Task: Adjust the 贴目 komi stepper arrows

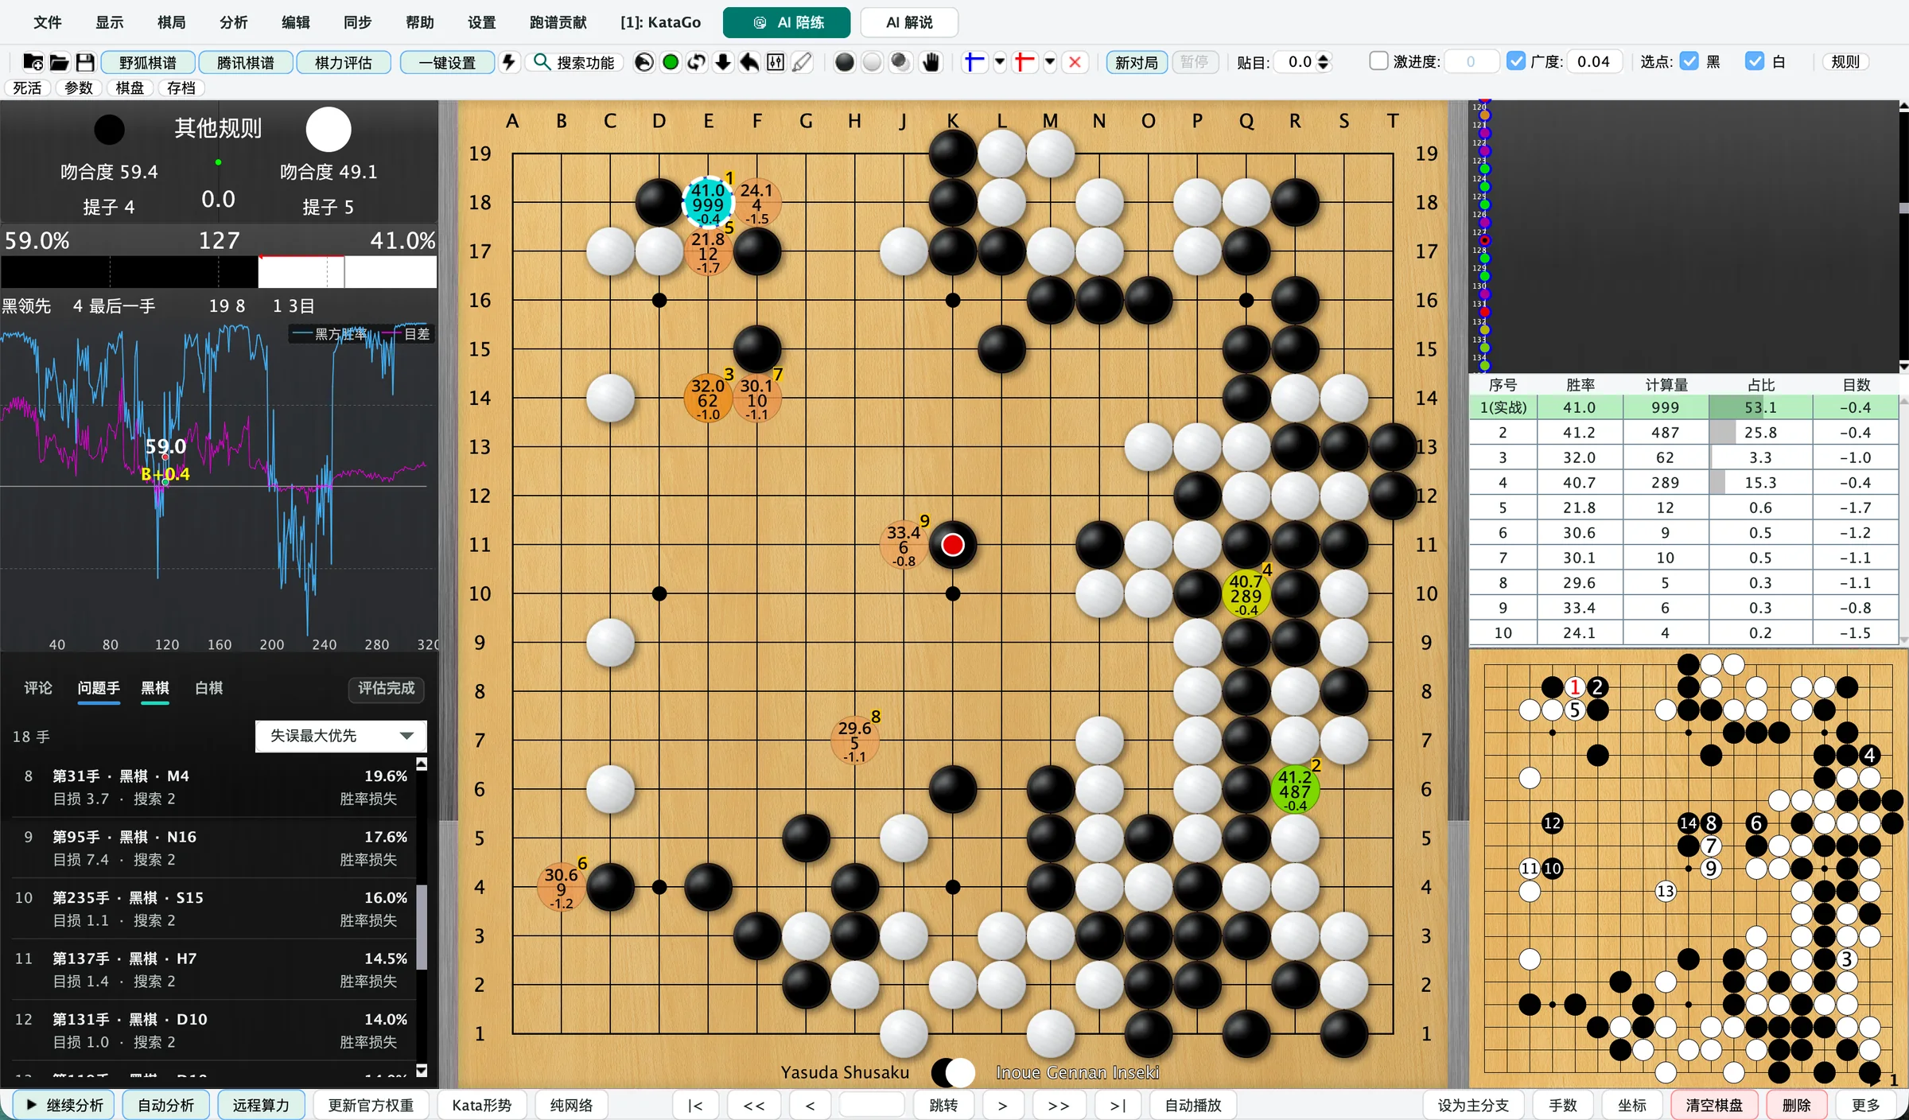Action: [1323, 62]
